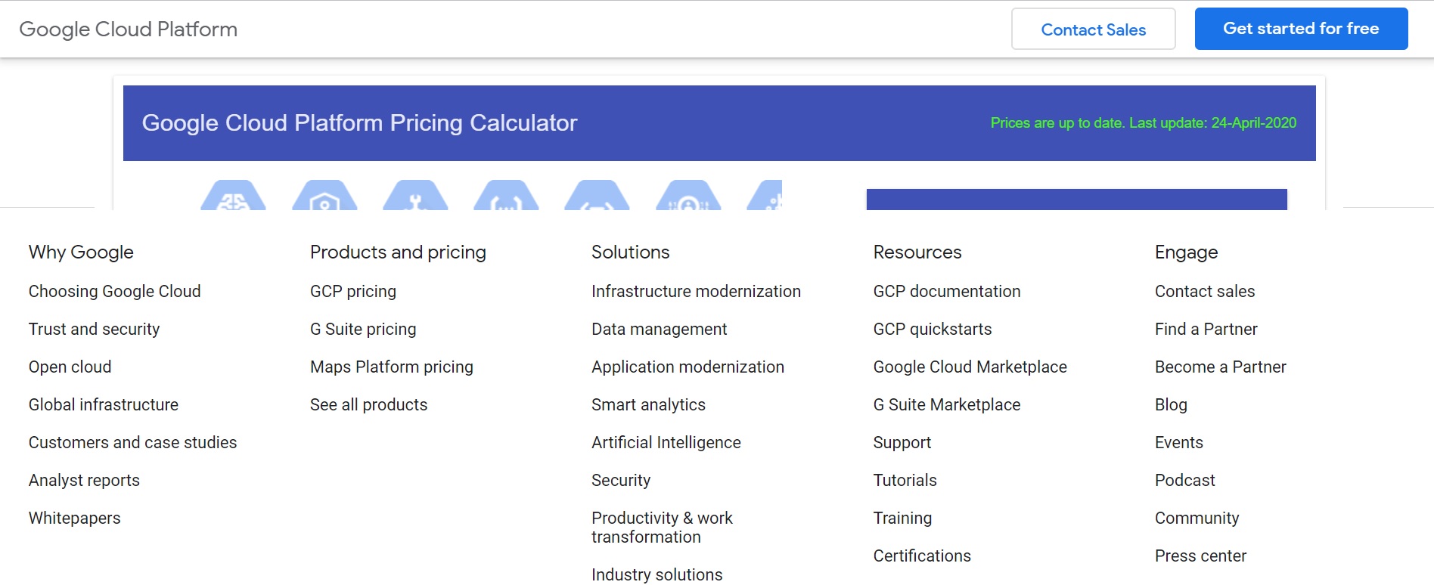
Task: Select the wrench management tools icon
Action: (416, 198)
